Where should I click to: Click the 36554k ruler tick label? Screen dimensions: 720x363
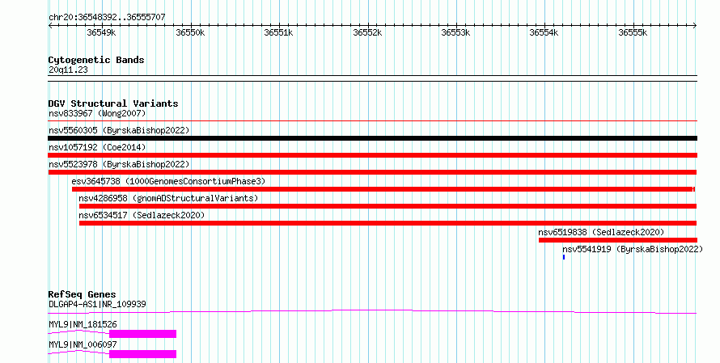pos(544,32)
